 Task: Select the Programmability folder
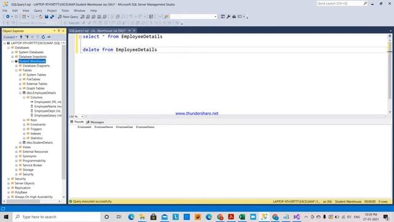34,160
